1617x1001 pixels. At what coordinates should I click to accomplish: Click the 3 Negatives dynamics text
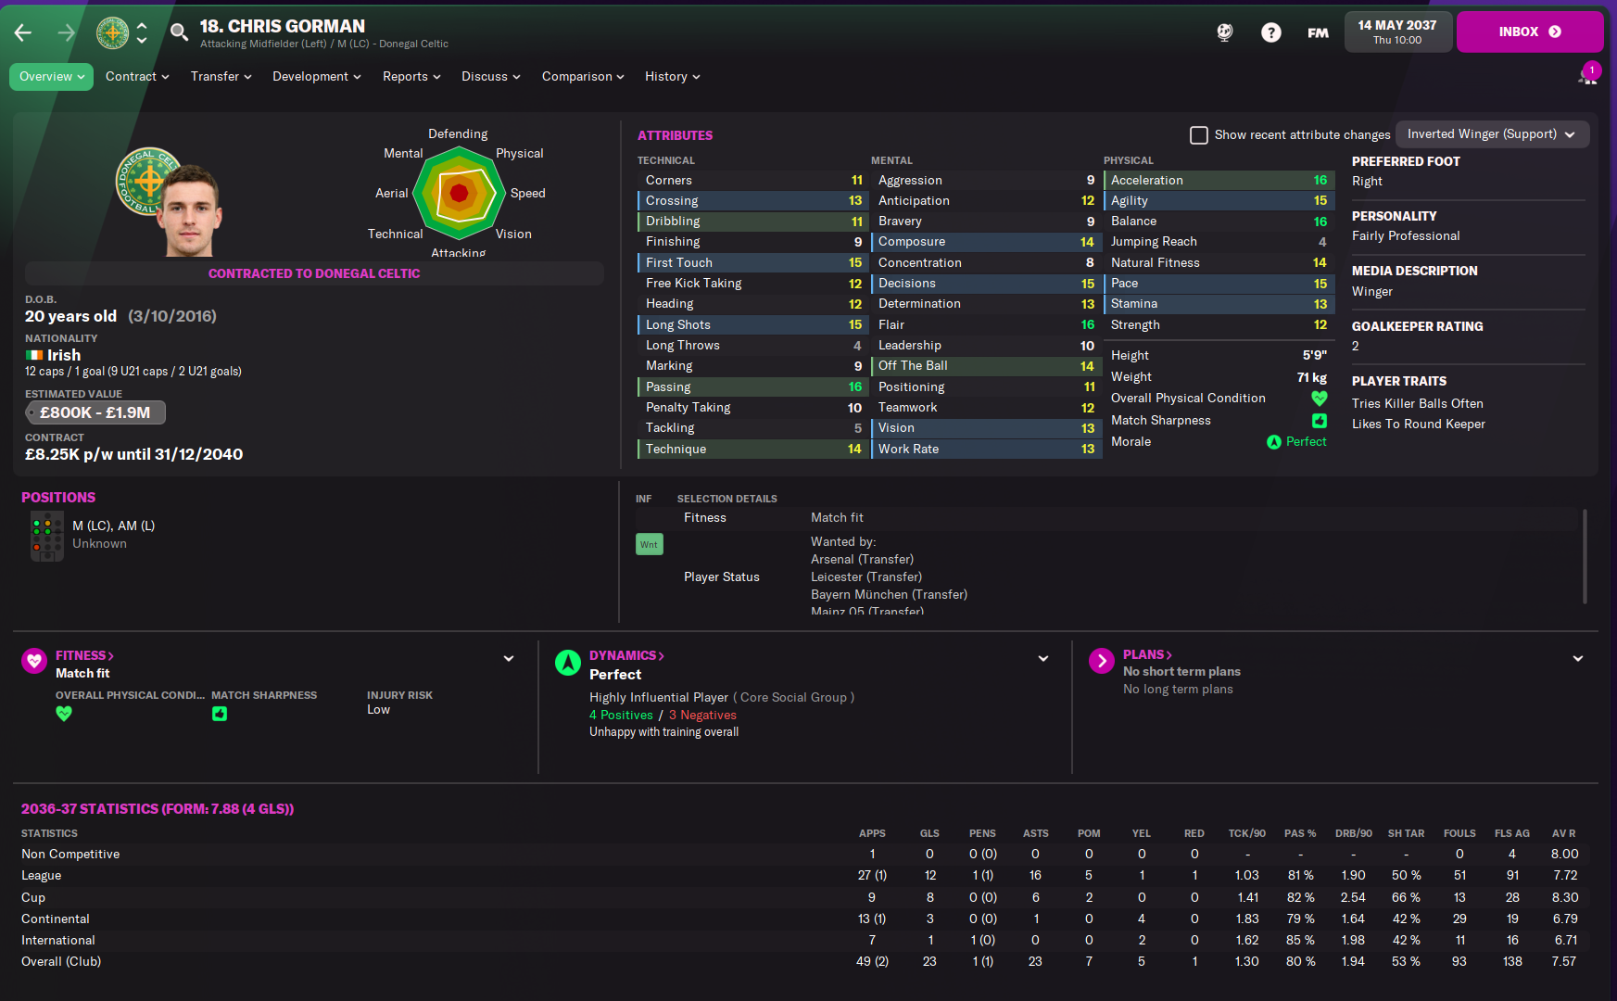point(702,715)
